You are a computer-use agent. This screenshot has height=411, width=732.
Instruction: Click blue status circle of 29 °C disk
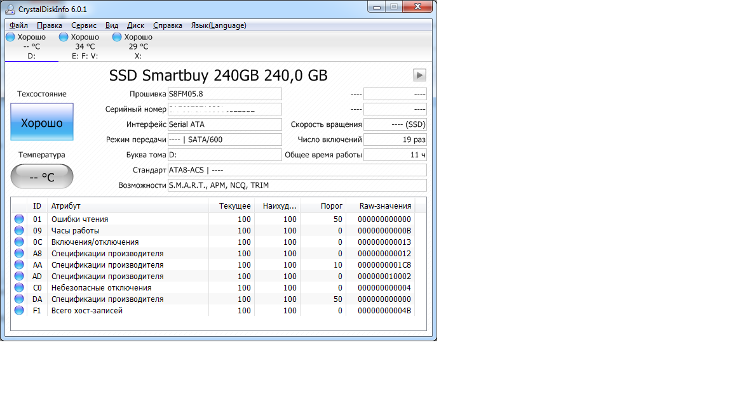[x=117, y=37]
